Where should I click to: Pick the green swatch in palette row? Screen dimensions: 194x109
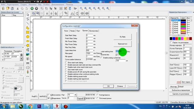179,39
